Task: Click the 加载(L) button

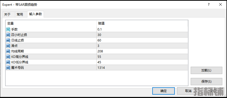Action: click(x=206, y=70)
